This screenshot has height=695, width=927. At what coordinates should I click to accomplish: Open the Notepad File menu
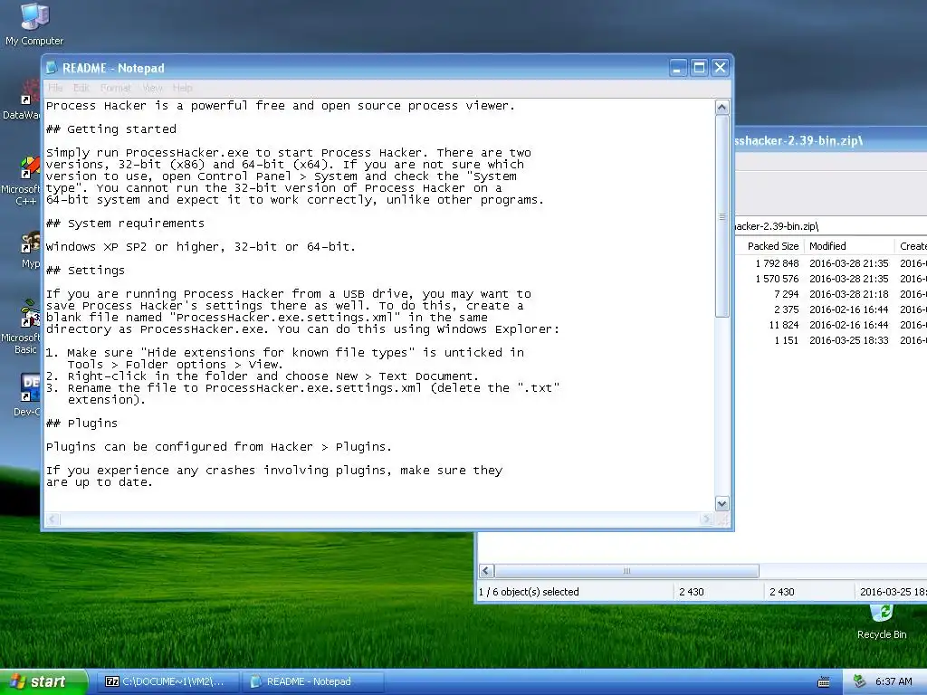click(x=55, y=88)
